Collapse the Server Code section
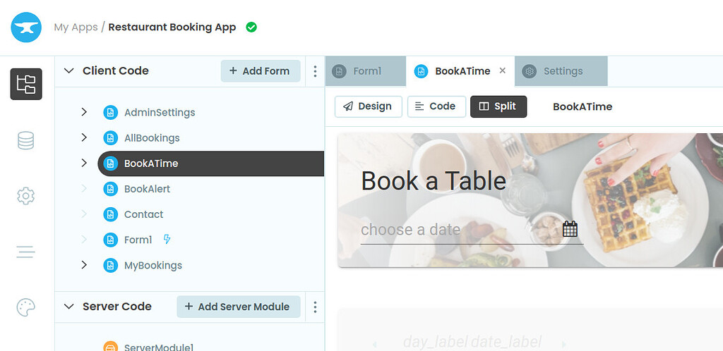723x351 pixels. pyautogui.click(x=68, y=307)
